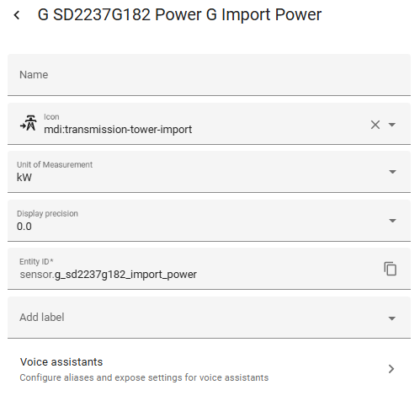Click the G SD2237G182 Power dialog title
The height and width of the screenshot is (401, 420).
(179, 14)
